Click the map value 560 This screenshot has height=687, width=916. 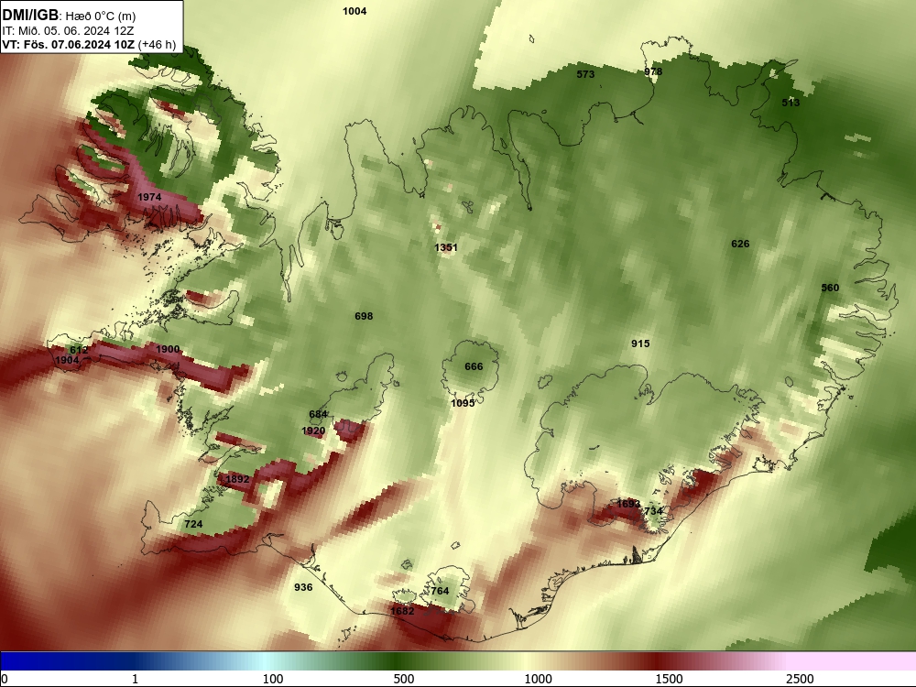830,288
